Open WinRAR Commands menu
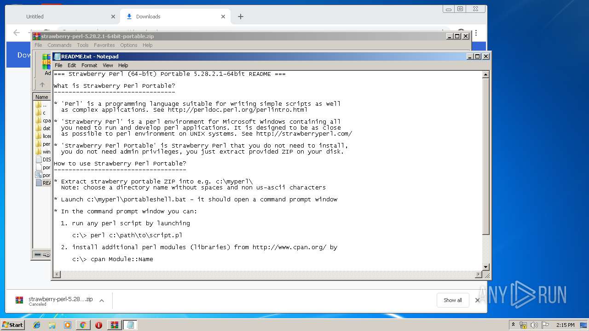Image resolution: width=589 pixels, height=331 pixels. coord(59,45)
